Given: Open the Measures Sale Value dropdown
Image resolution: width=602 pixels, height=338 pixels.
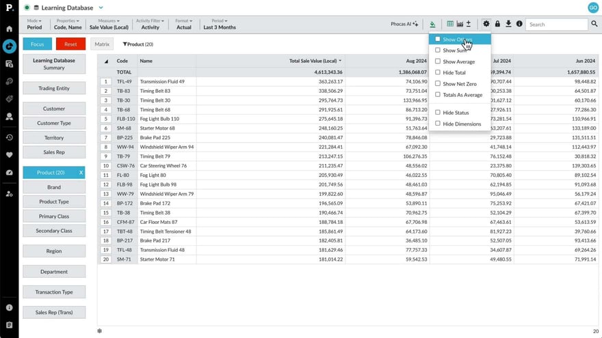Looking at the screenshot, I should coord(109,24).
